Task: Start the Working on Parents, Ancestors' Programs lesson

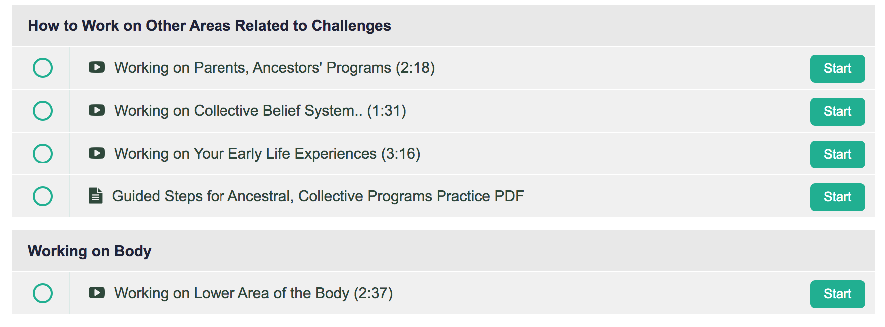Action: click(x=837, y=69)
